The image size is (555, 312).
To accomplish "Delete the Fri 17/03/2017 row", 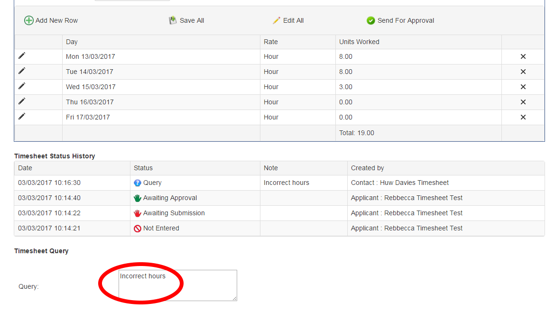I will [523, 118].
